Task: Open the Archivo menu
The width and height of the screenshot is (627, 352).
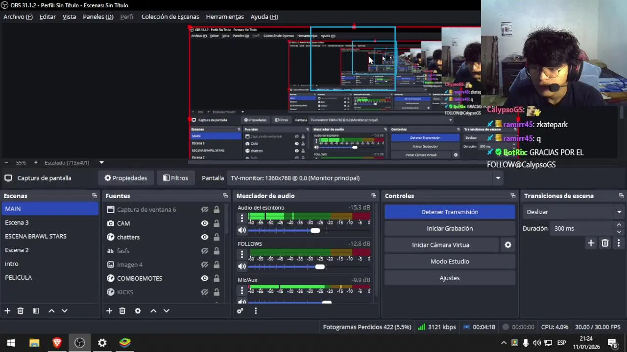Action: [18, 17]
